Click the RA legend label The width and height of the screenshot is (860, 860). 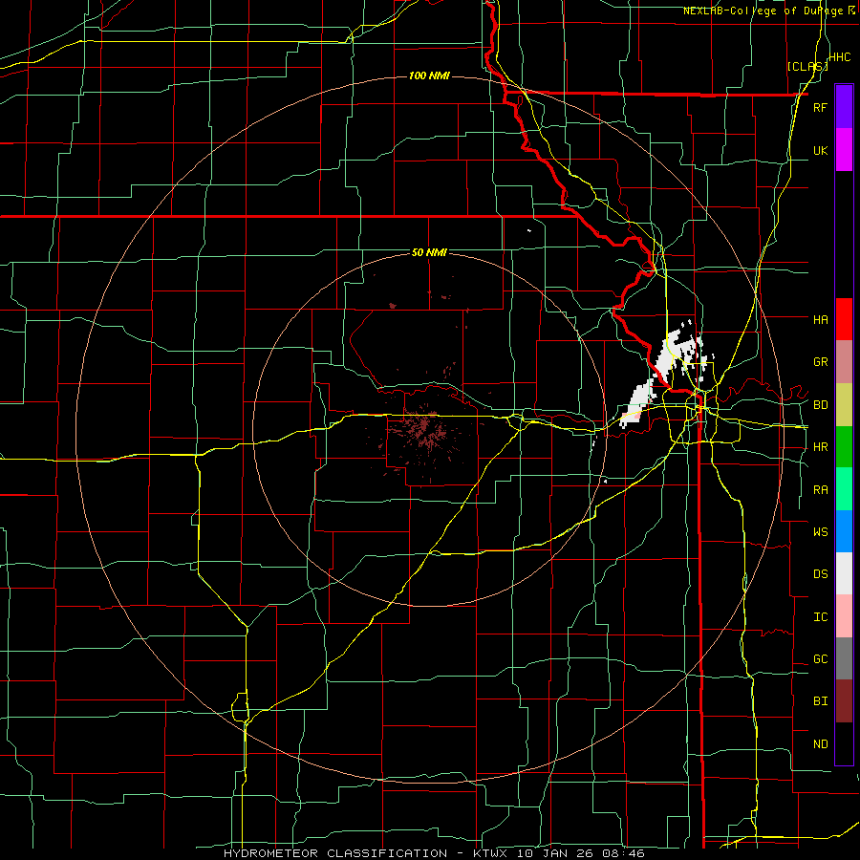coord(820,490)
